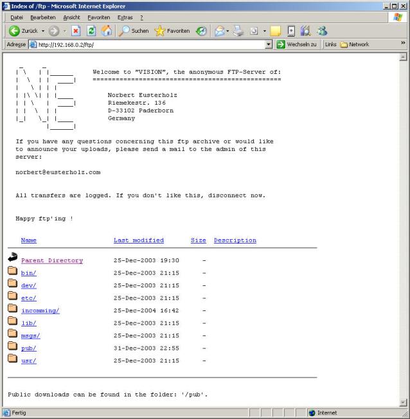Screen dimensions: 410x419
Task: Open the History clock icon
Action: 201,31
